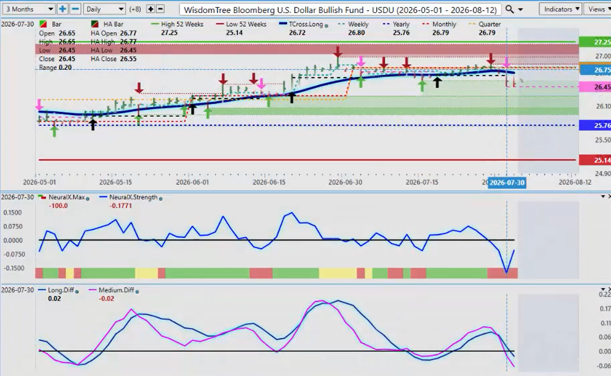This screenshot has width=611, height=376.
Task: Select the Long.Diff legend label
Action: tap(61, 290)
